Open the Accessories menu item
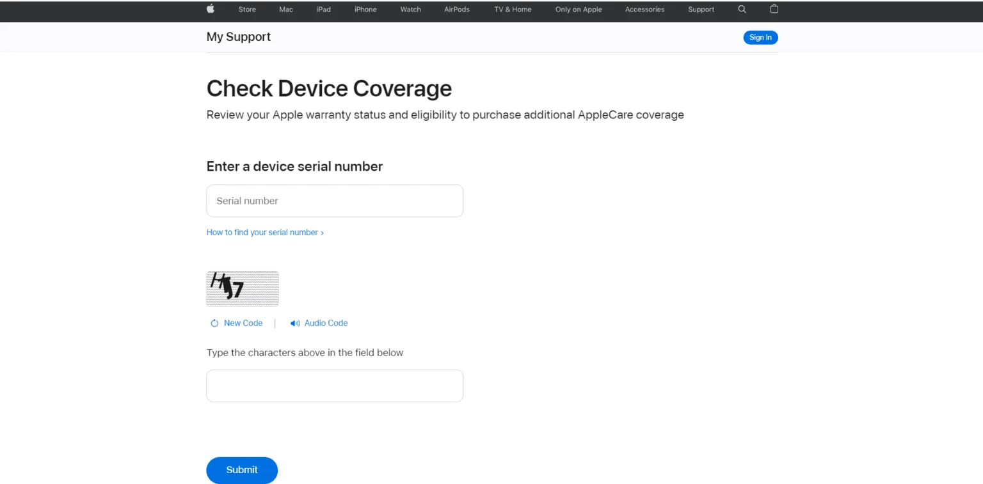The height and width of the screenshot is (484, 983). [644, 10]
